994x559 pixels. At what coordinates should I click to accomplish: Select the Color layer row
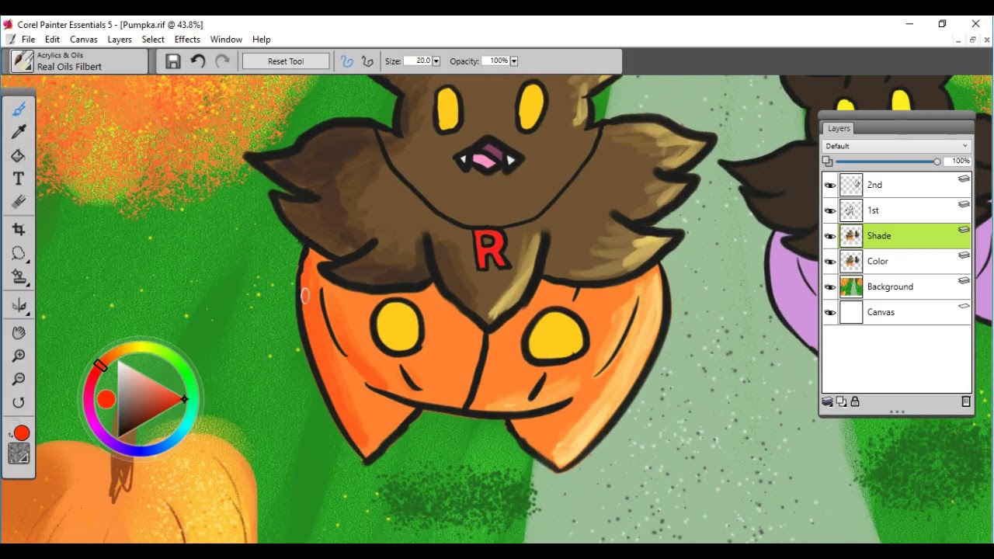[x=897, y=262]
